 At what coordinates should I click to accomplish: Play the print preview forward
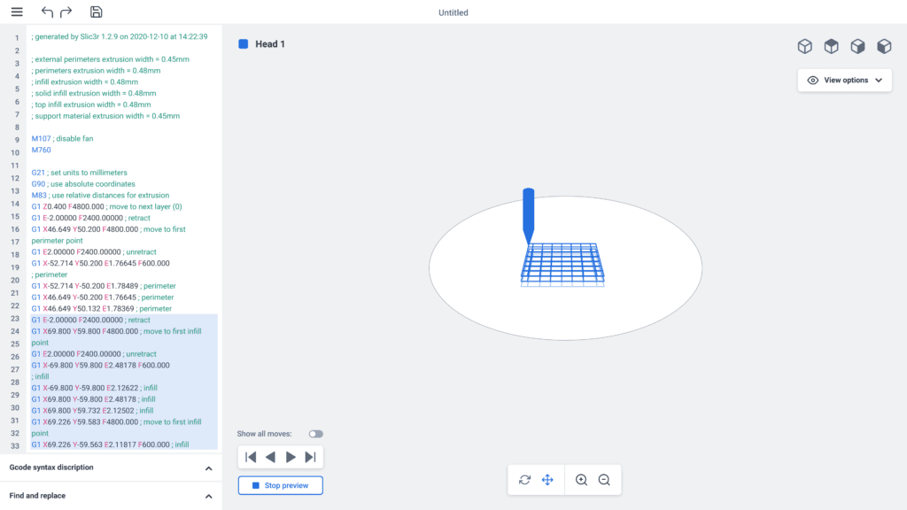[x=291, y=457]
